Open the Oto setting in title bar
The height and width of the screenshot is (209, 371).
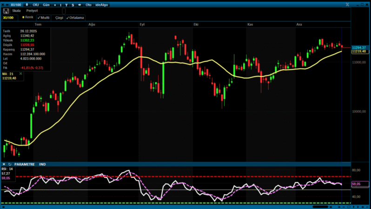pyautogui.click(x=88, y=4)
